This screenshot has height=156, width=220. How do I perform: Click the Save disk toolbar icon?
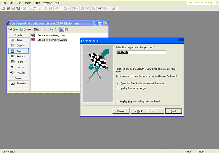pos(13,8)
